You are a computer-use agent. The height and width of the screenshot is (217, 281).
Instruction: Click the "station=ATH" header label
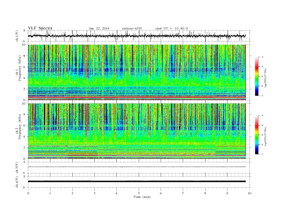pyautogui.click(x=132, y=28)
